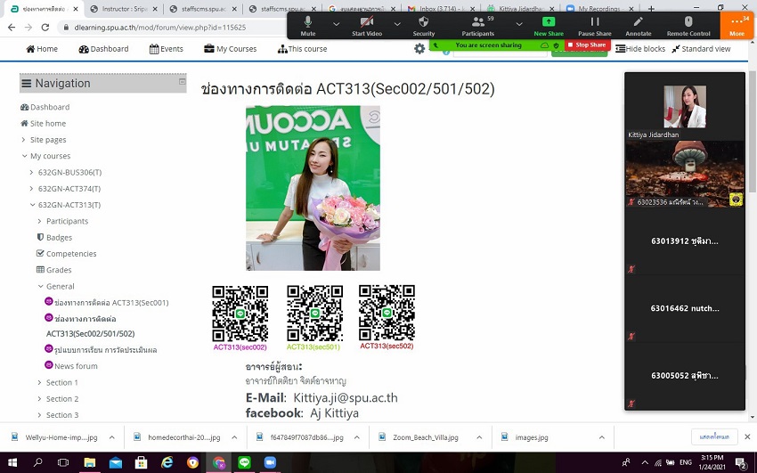Open Remote Control in Zoom

(x=688, y=26)
